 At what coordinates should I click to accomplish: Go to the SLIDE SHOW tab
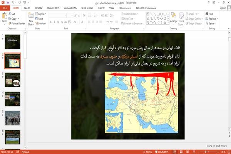click(x=87, y=8)
